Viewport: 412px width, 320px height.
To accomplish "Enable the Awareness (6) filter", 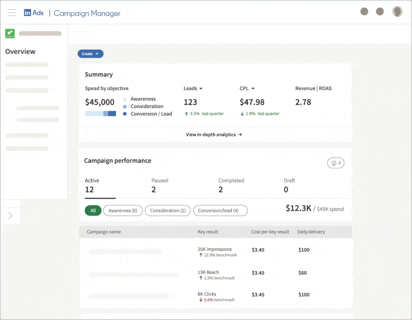I will click(123, 211).
